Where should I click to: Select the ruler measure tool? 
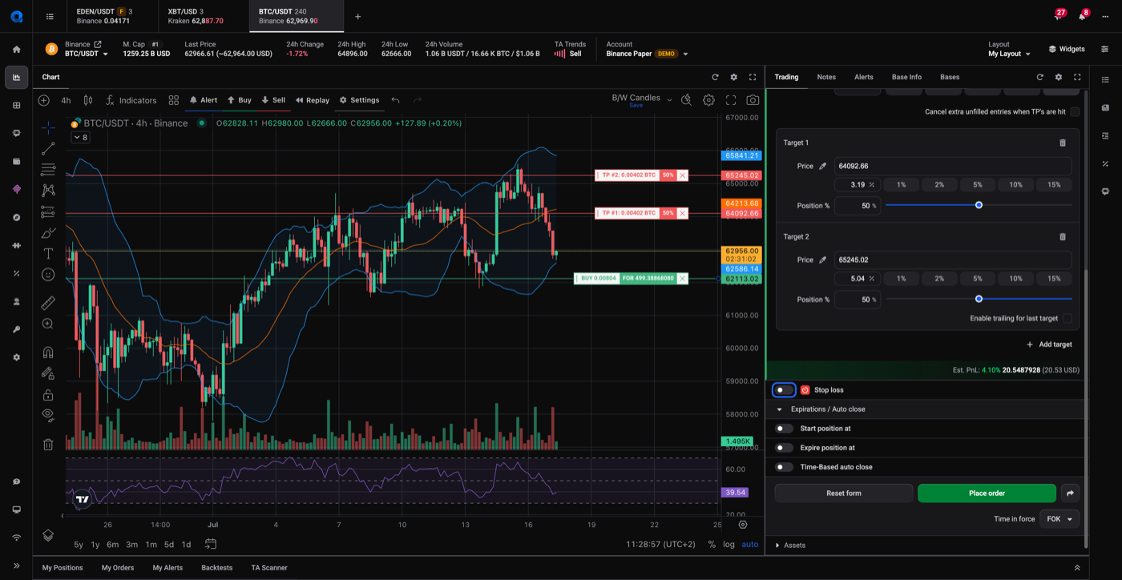48,303
